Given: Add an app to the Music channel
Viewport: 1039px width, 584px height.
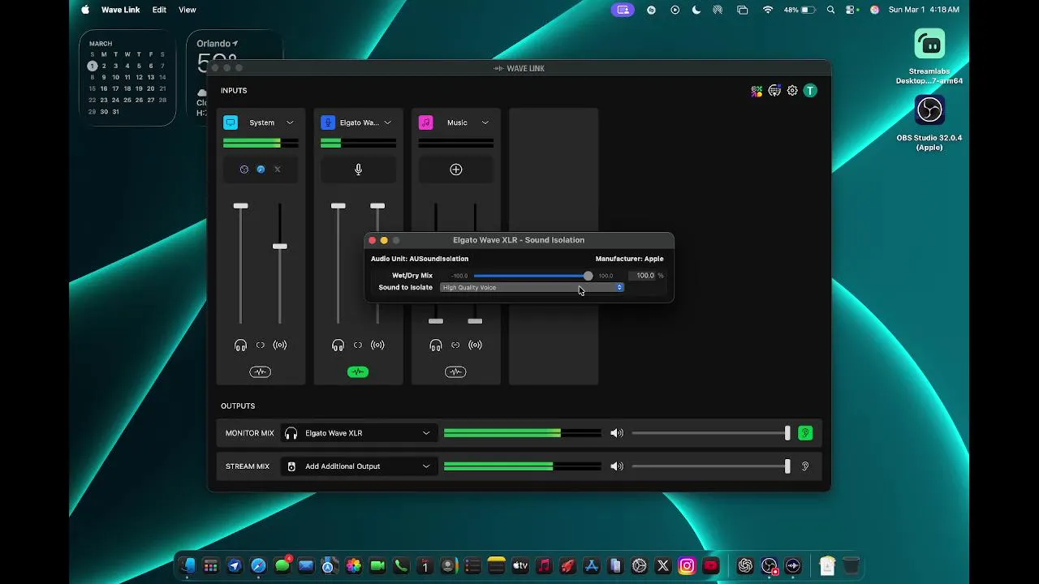Looking at the screenshot, I should (455, 170).
